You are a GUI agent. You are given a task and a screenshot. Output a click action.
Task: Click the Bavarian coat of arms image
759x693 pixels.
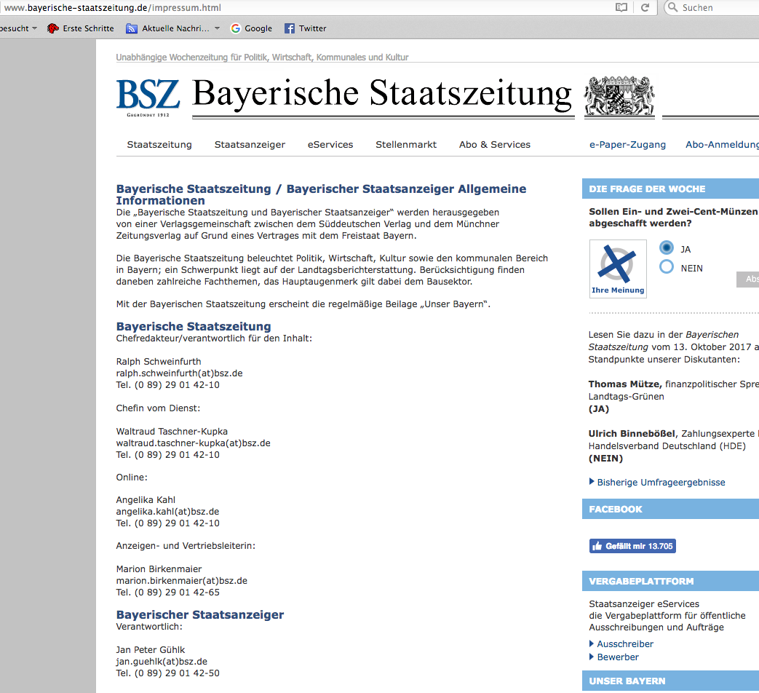click(619, 95)
